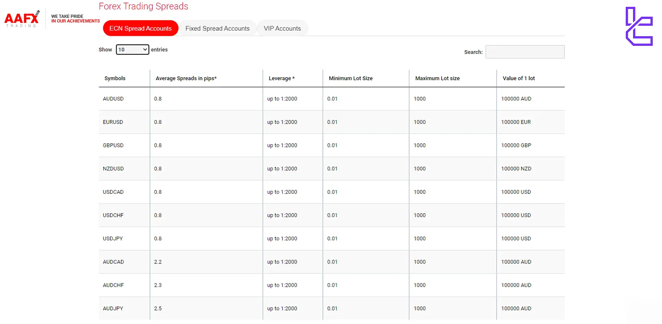
Task: Open the Show entries dropdown
Action: click(132, 50)
